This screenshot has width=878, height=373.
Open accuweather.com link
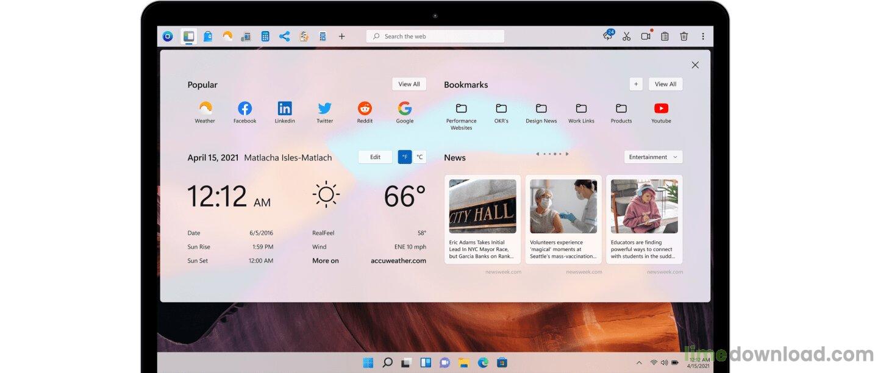coord(398,261)
